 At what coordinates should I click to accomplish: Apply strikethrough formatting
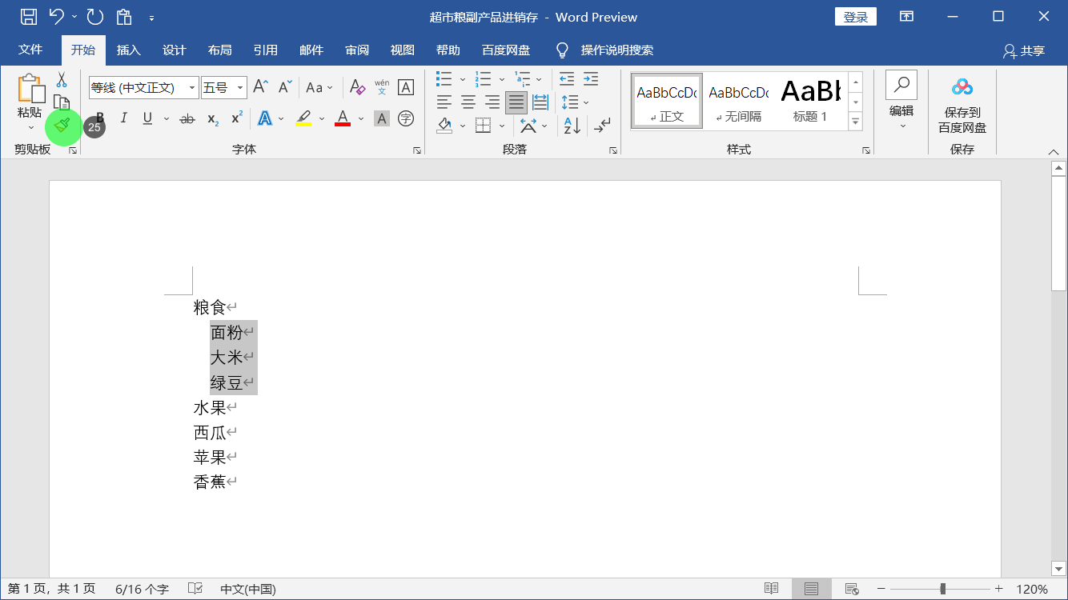pyautogui.click(x=187, y=118)
